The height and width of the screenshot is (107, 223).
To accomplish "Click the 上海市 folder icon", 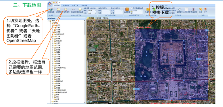I will [x=55, y=43].
